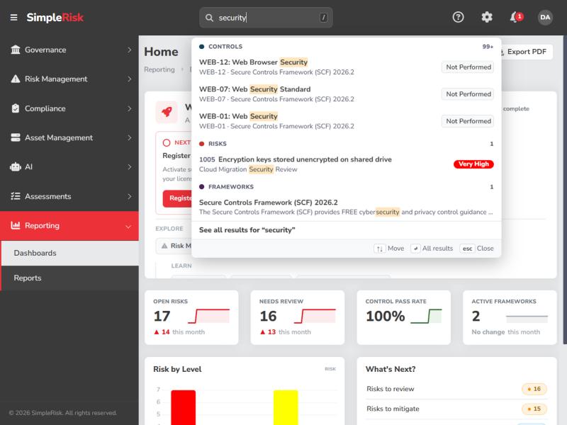Image resolution: width=567 pixels, height=425 pixels.
Task: Open the DA user avatar menu
Action: click(545, 17)
